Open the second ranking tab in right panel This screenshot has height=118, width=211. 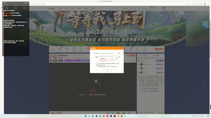point(156,55)
